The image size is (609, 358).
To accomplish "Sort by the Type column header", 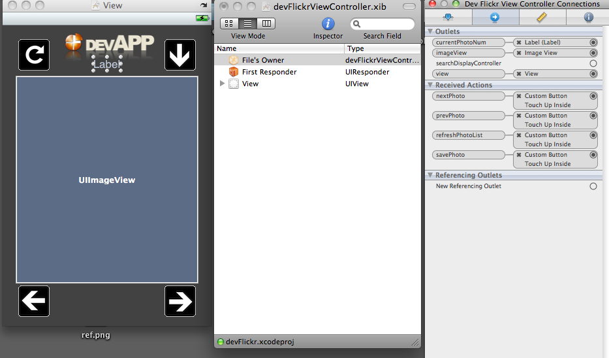I will tap(383, 48).
